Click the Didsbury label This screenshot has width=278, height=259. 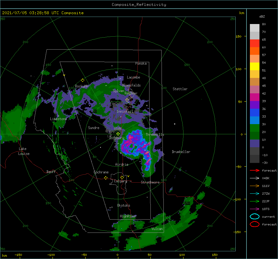pyautogui.click(x=116, y=138)
